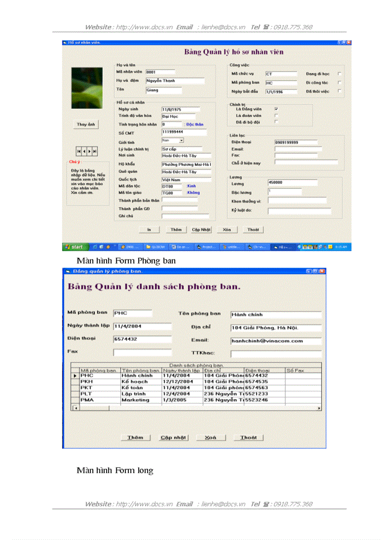Enable the Đi công tác checkbox
Viewport: 392px width, 540px height.
pos(339,83)
